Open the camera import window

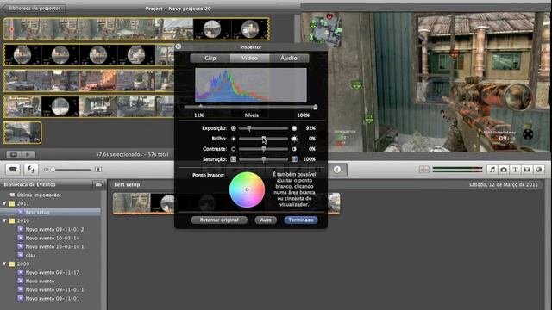coord(13,170)
